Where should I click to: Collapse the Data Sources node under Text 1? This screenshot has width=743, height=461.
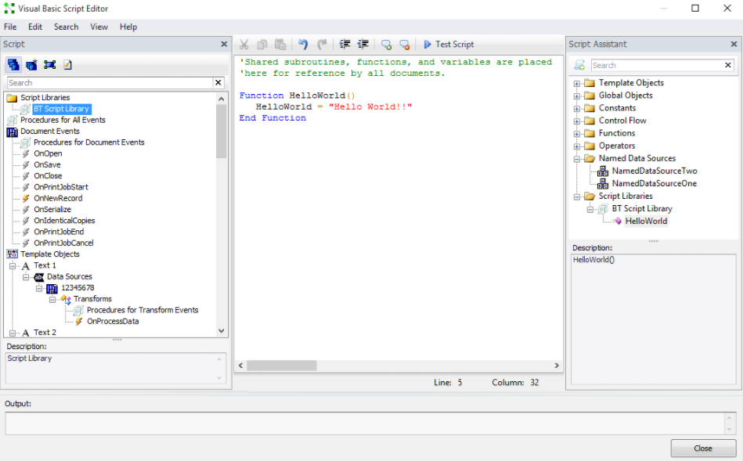(26, 277)
